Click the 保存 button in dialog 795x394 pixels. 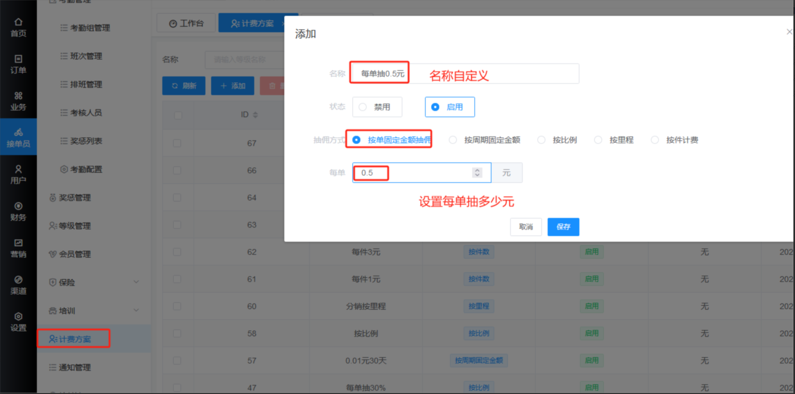pyautogui.click(x=563, y=227)
